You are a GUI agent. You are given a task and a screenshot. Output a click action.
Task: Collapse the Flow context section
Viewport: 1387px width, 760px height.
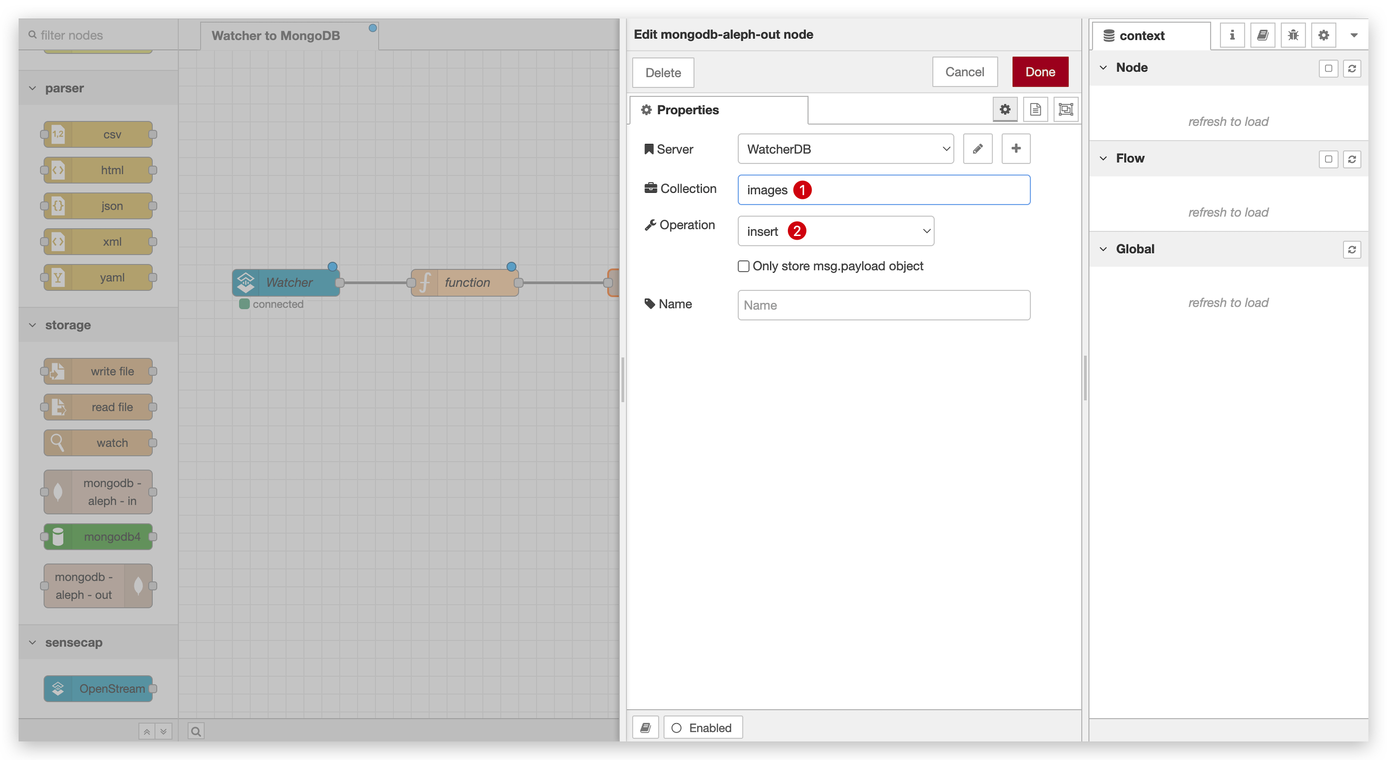click(x=1103, y=159)
